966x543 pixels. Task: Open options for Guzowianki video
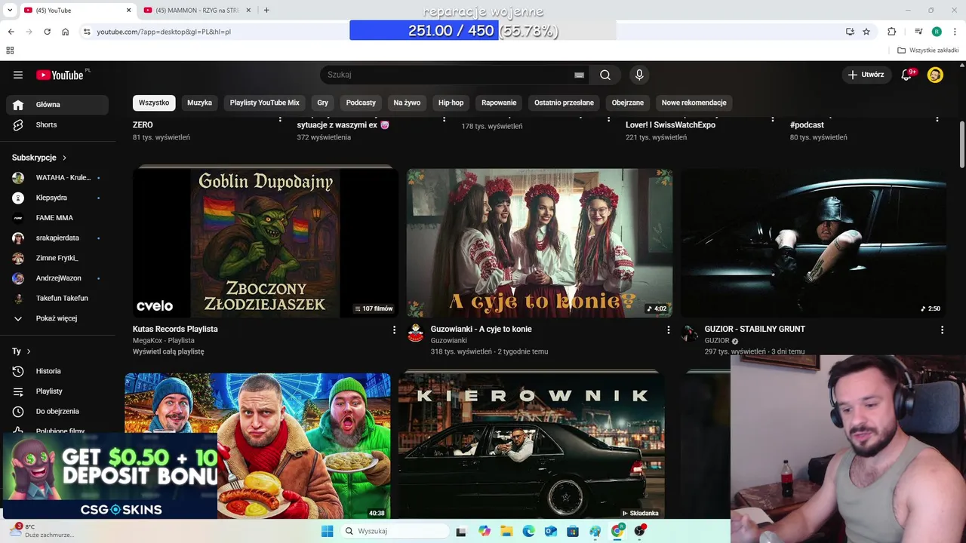click(x=668, y=330)
